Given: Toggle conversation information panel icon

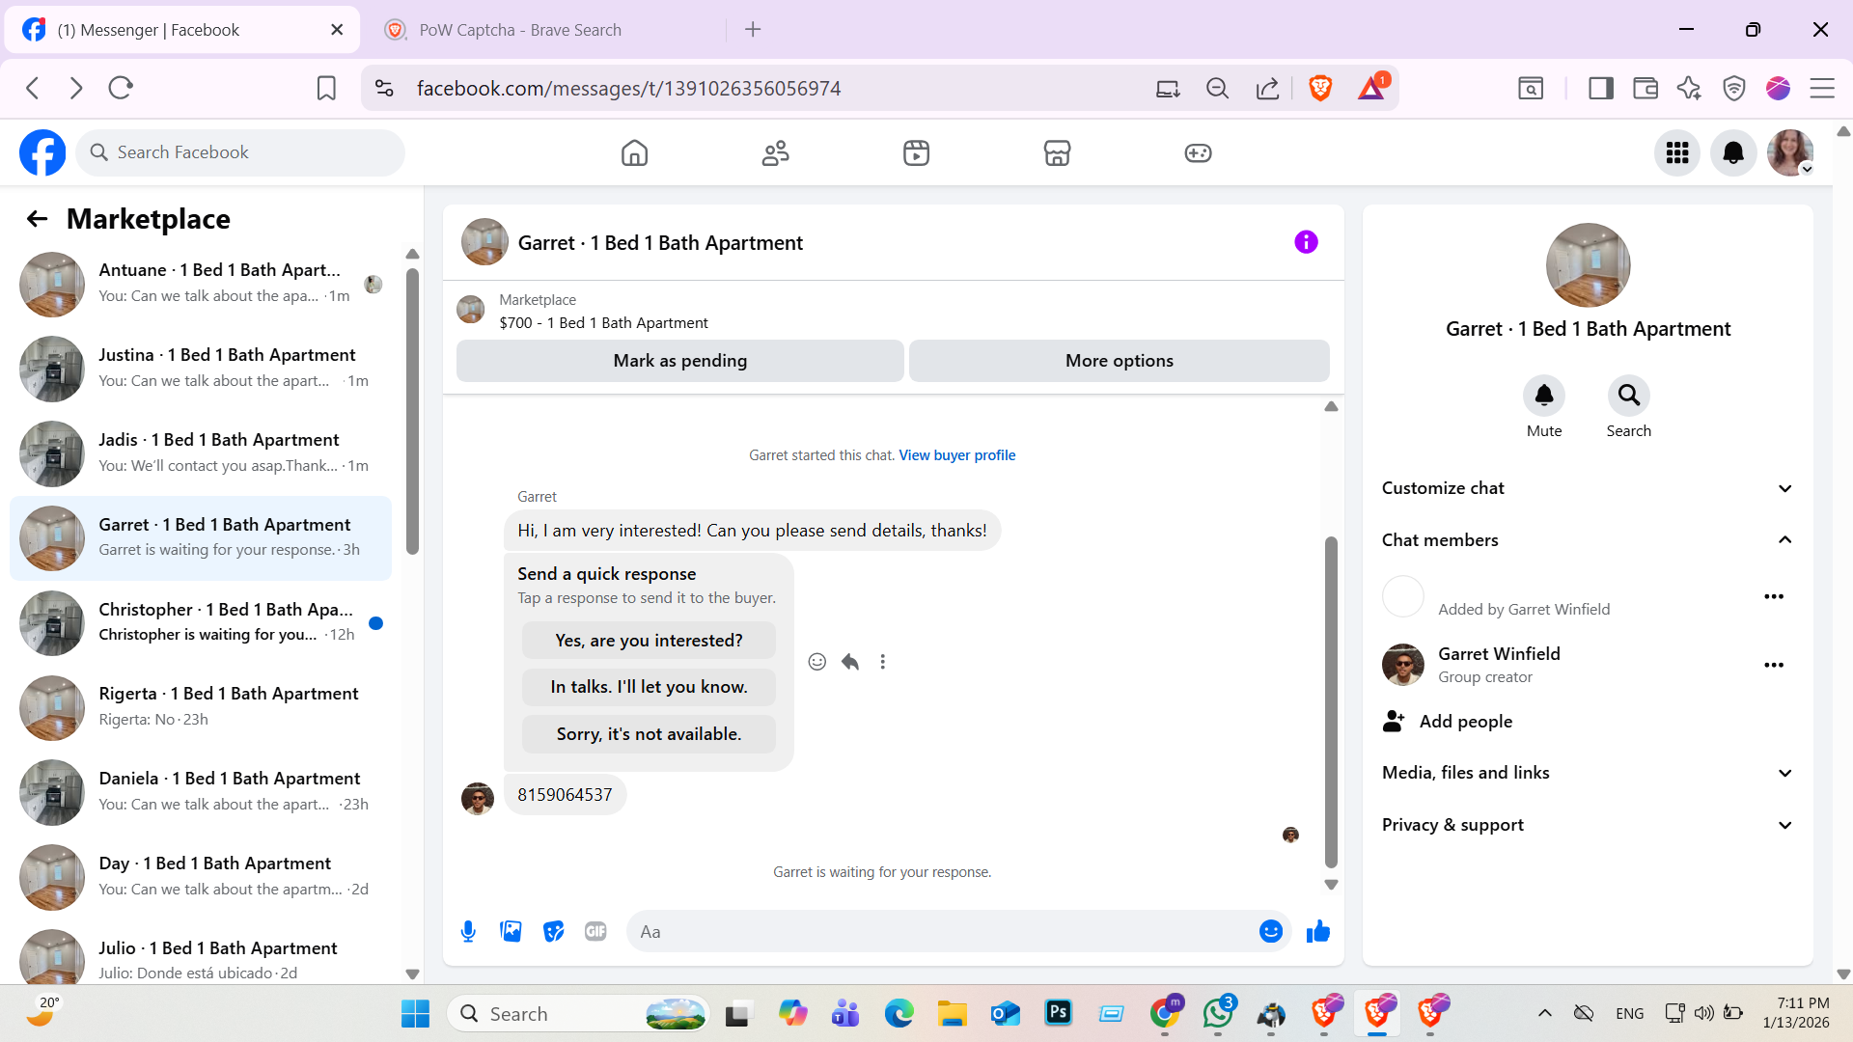Looking at the screenshot, I should click(x=1306, y=242).
